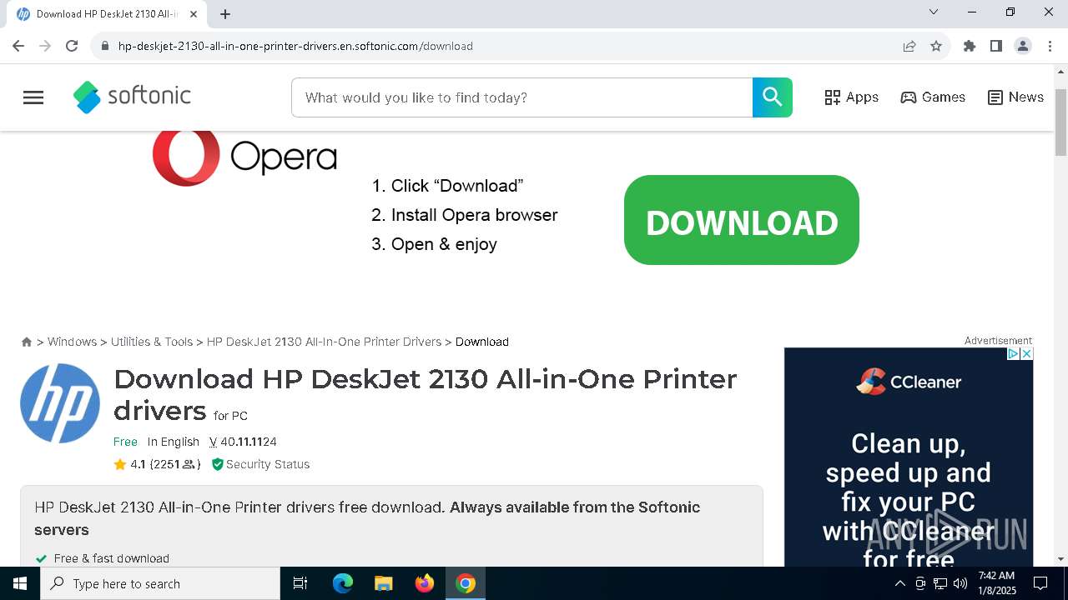
Task: Click the blue search magnifier button
Action: point(772,97)
